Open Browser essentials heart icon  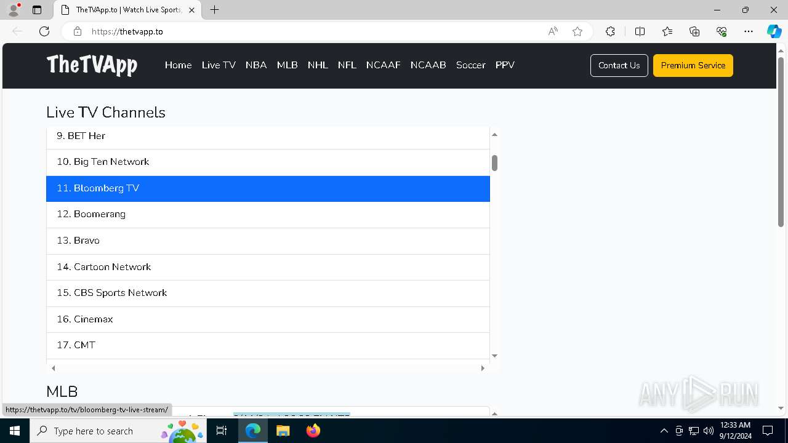click(722, 31)
